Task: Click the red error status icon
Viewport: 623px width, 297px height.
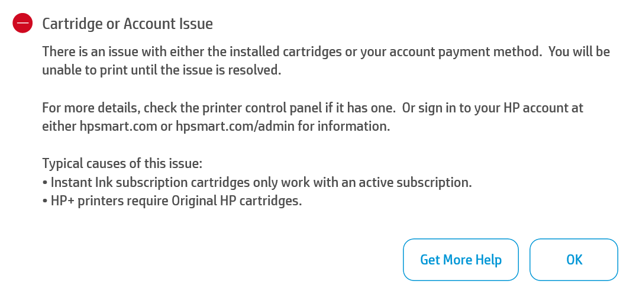Action: point(22,24)
